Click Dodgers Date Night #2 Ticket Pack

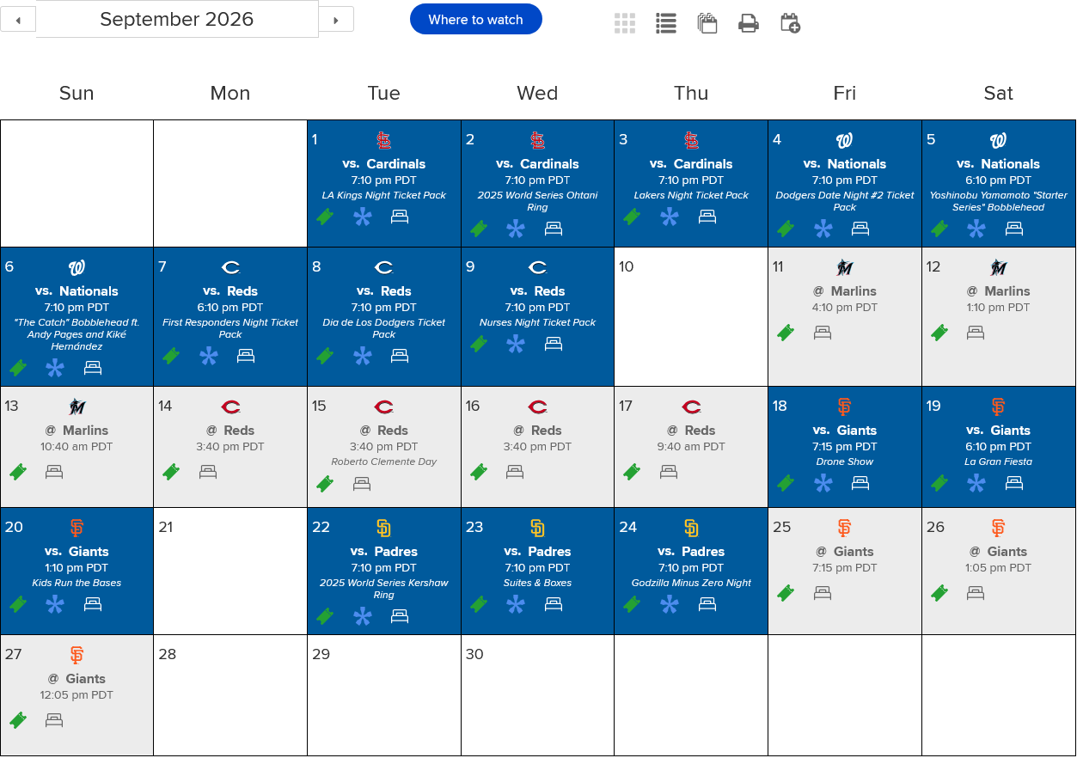(x=845, y=201)
